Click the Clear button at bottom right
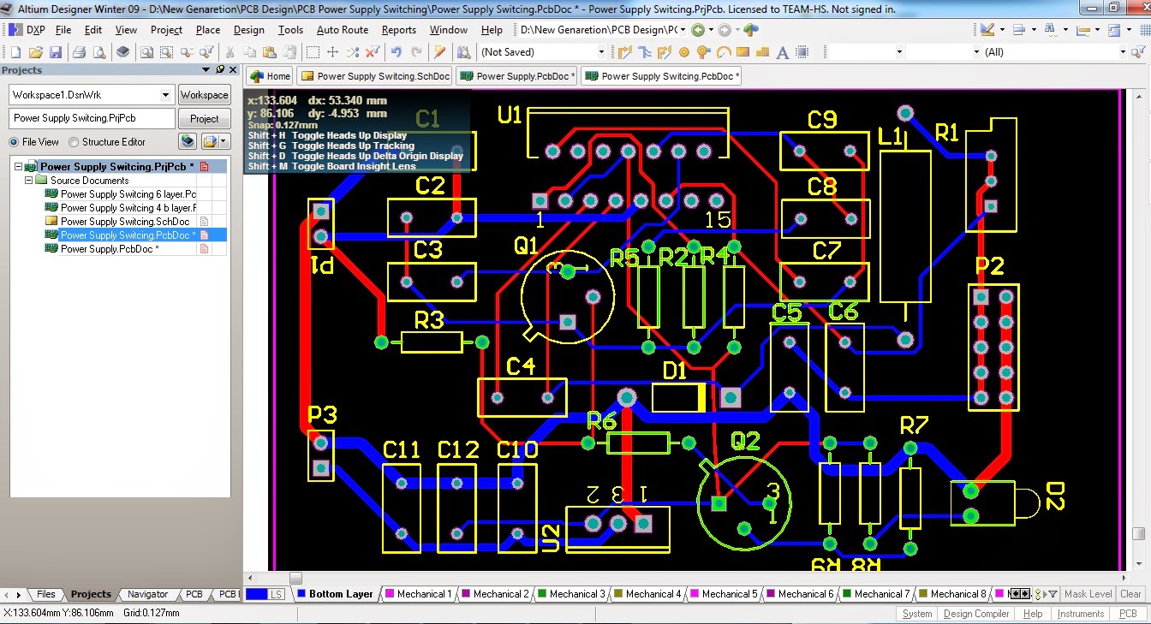This screenshot has height=624, width=1151. point(1130,594)
